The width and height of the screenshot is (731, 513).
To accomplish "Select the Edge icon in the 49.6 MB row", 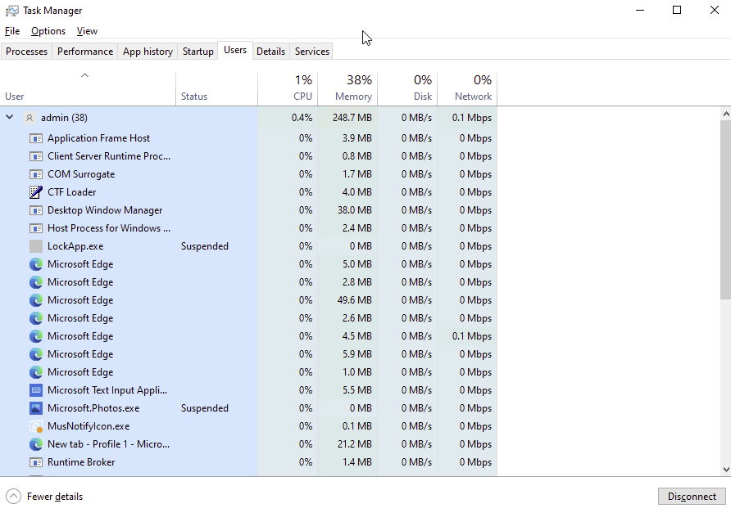I will coord(36,300).
